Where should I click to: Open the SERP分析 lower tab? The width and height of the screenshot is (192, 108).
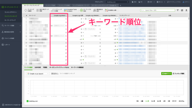[x=38, y=67]
